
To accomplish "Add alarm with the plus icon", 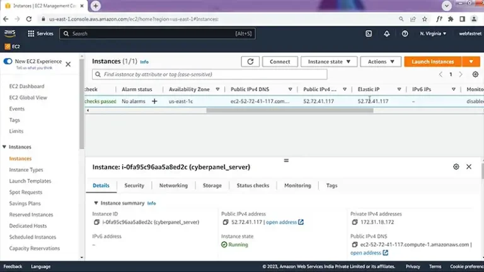I will click(154, 101).
